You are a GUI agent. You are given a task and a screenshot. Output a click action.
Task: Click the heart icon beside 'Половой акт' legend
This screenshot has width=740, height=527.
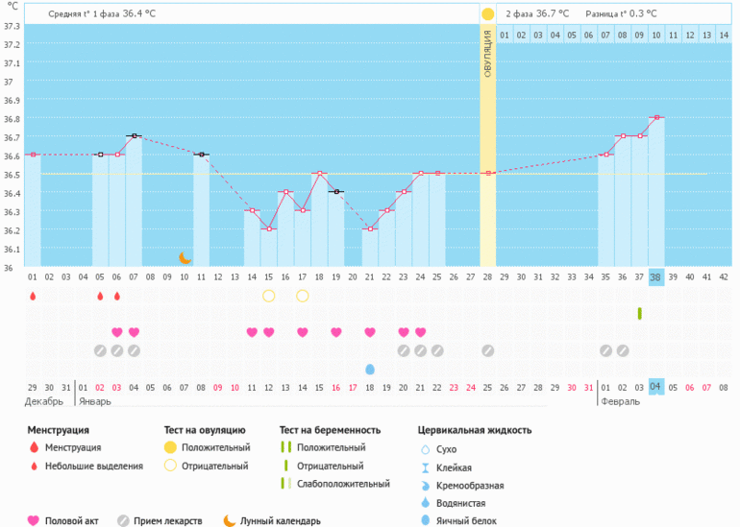[34, 520]
